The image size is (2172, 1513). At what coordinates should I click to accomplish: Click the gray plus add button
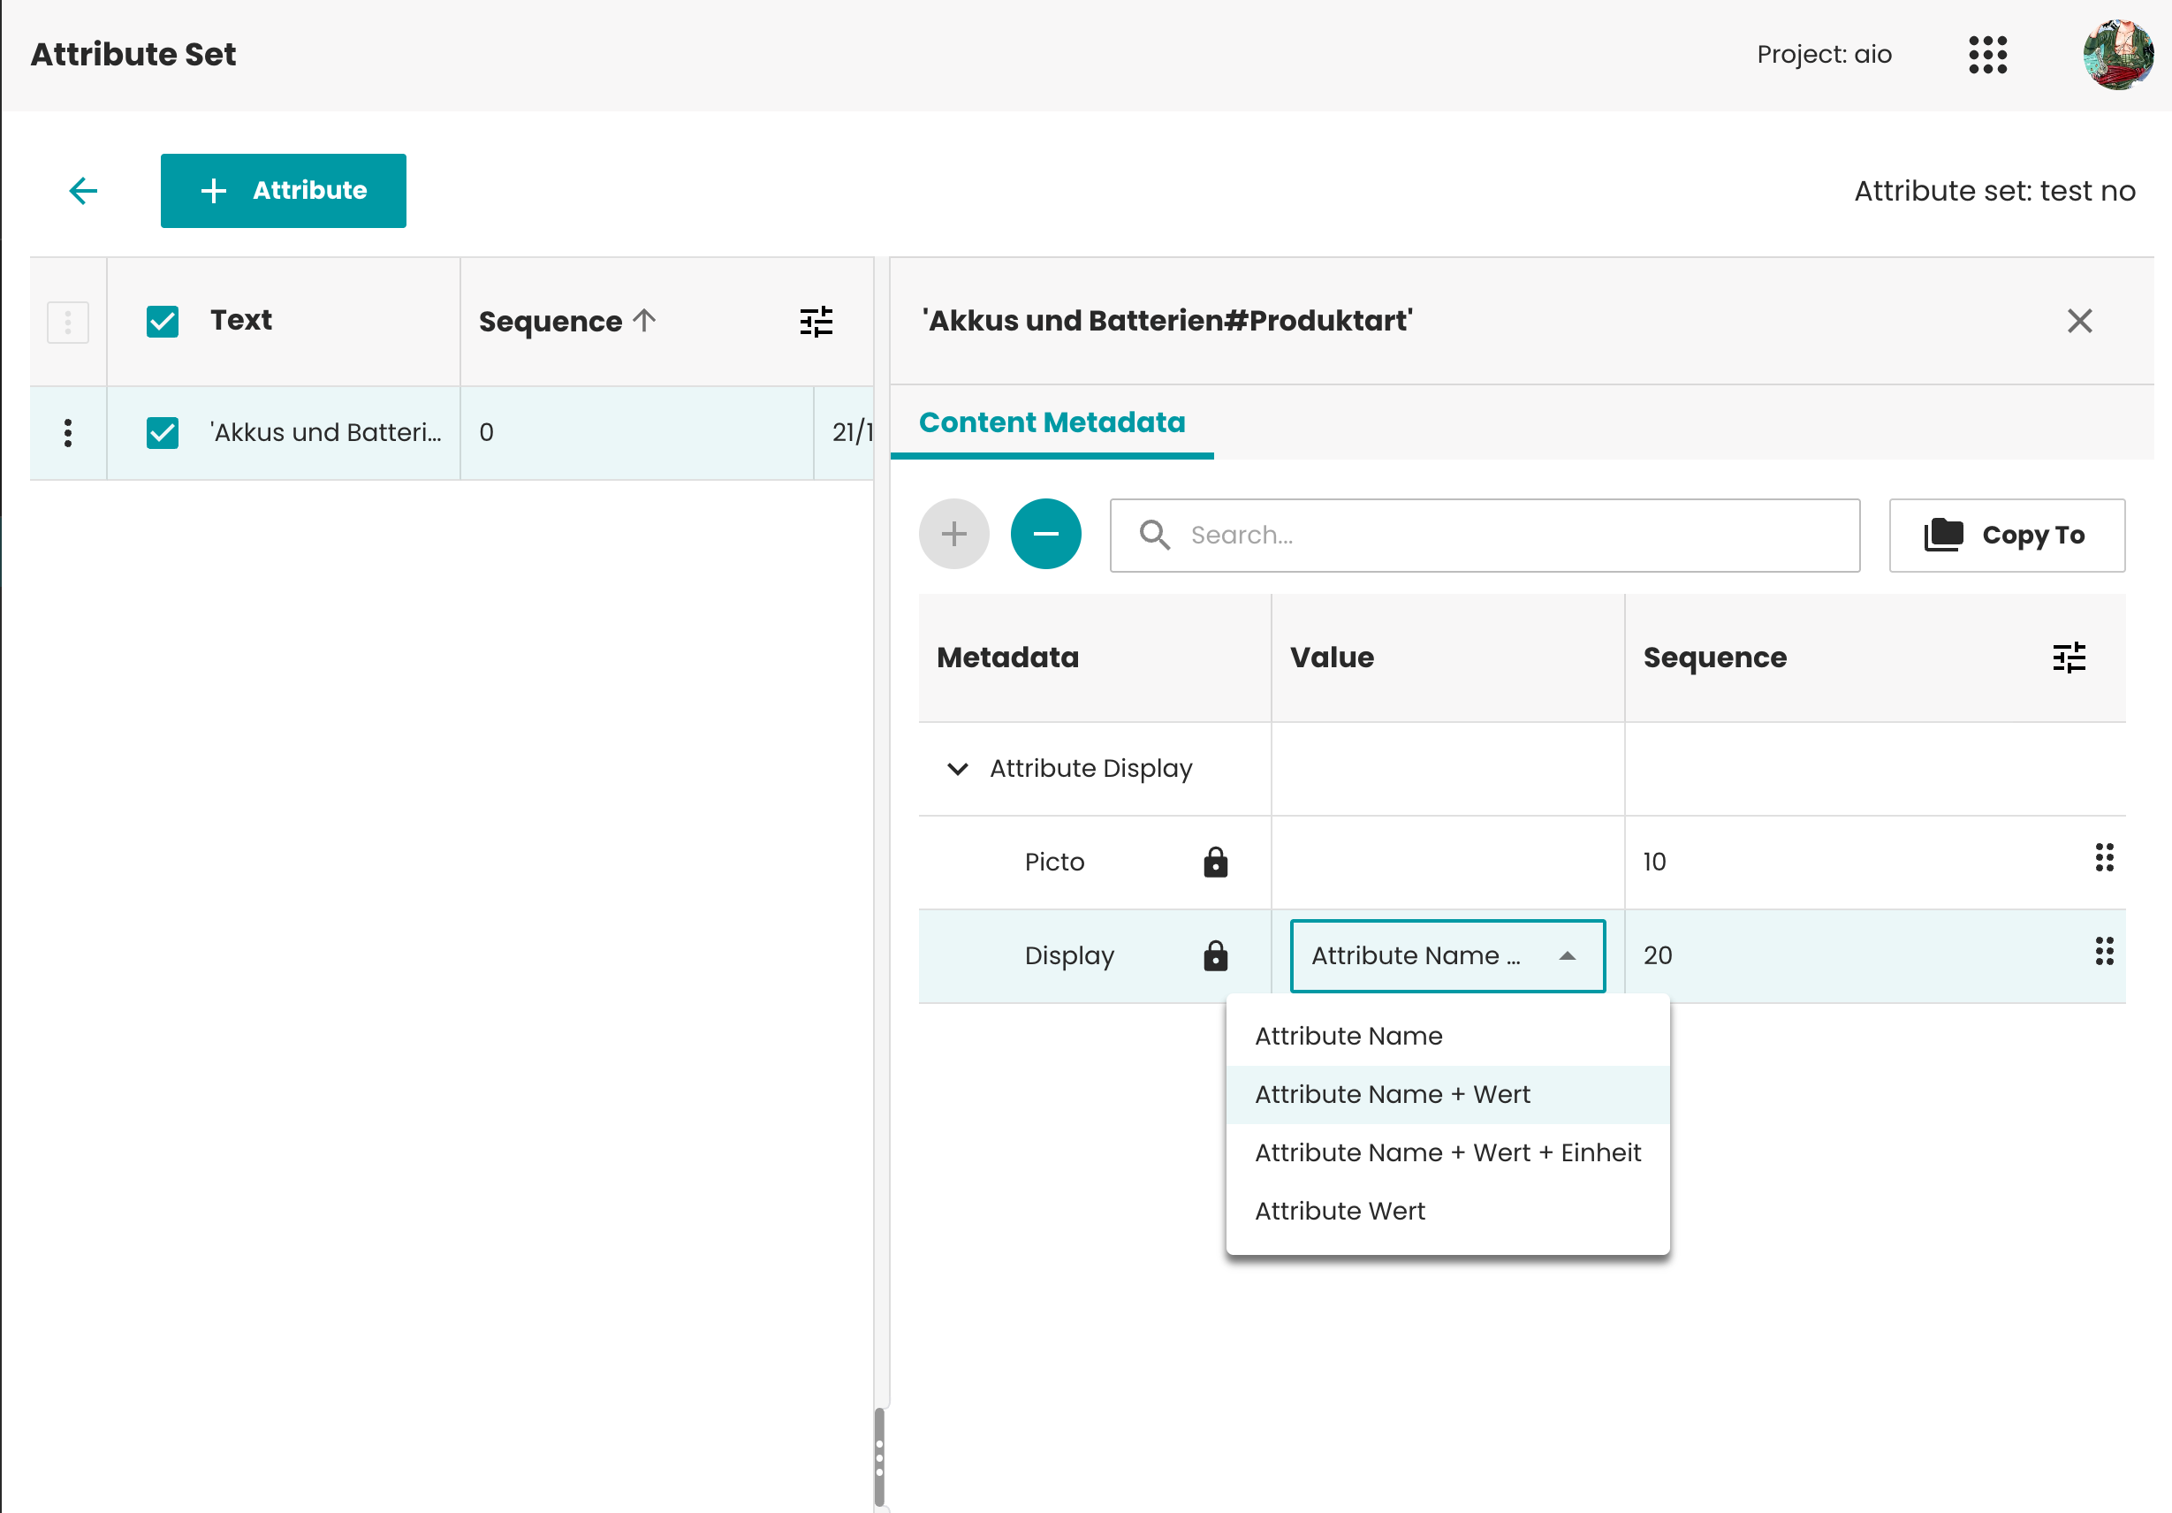click(953, 535)
